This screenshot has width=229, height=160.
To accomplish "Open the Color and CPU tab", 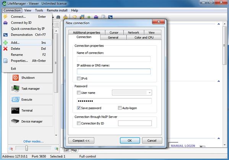I will click(x=144, y=37).
